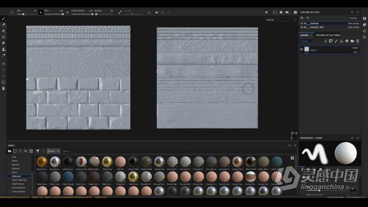
Task: Switch to Texture Set Settings tab
Action: 328,35
